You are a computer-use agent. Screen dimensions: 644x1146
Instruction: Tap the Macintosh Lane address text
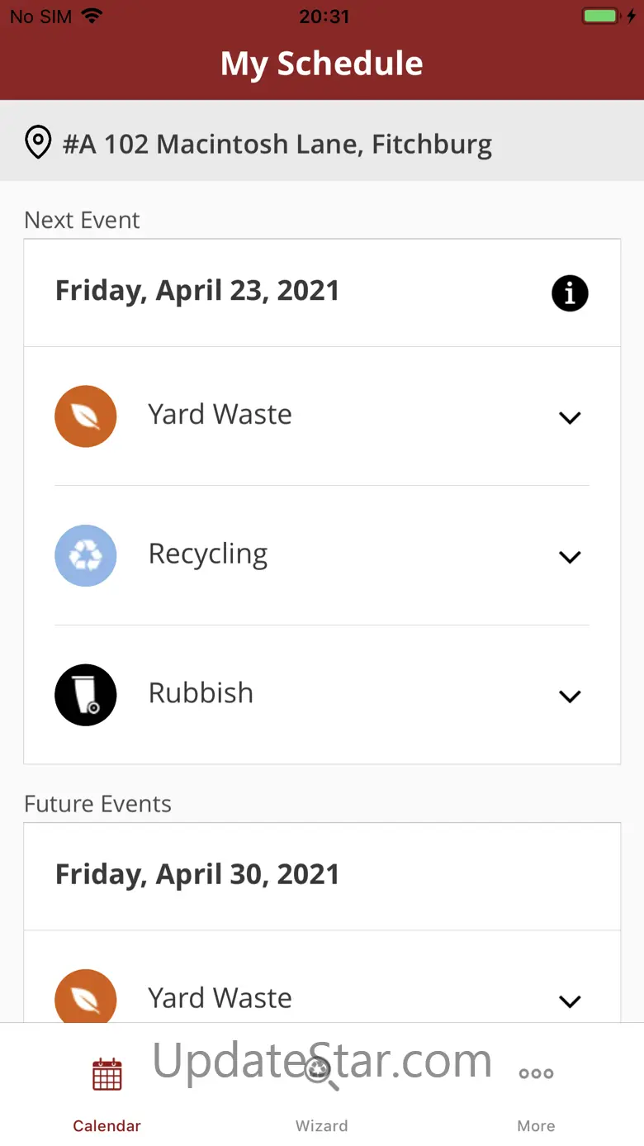click(x=277, y=144)
